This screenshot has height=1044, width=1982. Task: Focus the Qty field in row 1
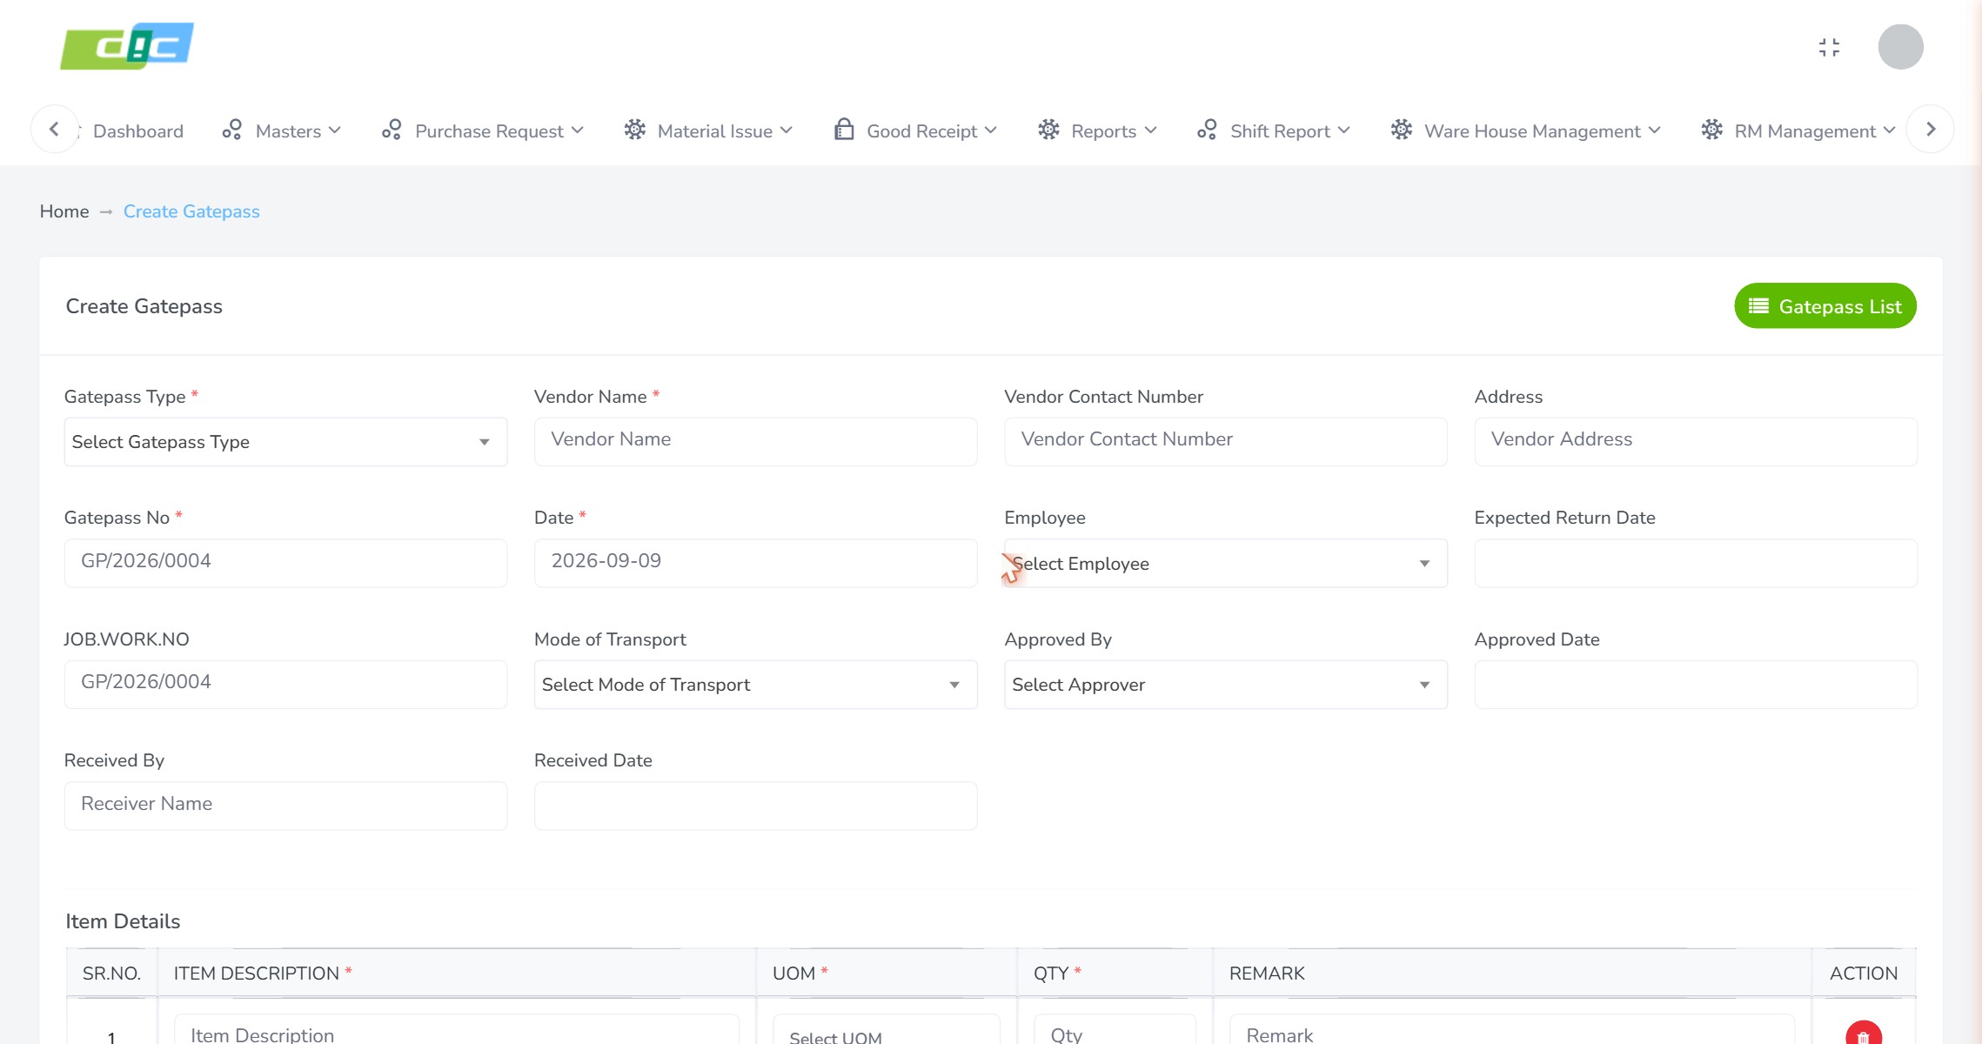tap(1115, 1030)
